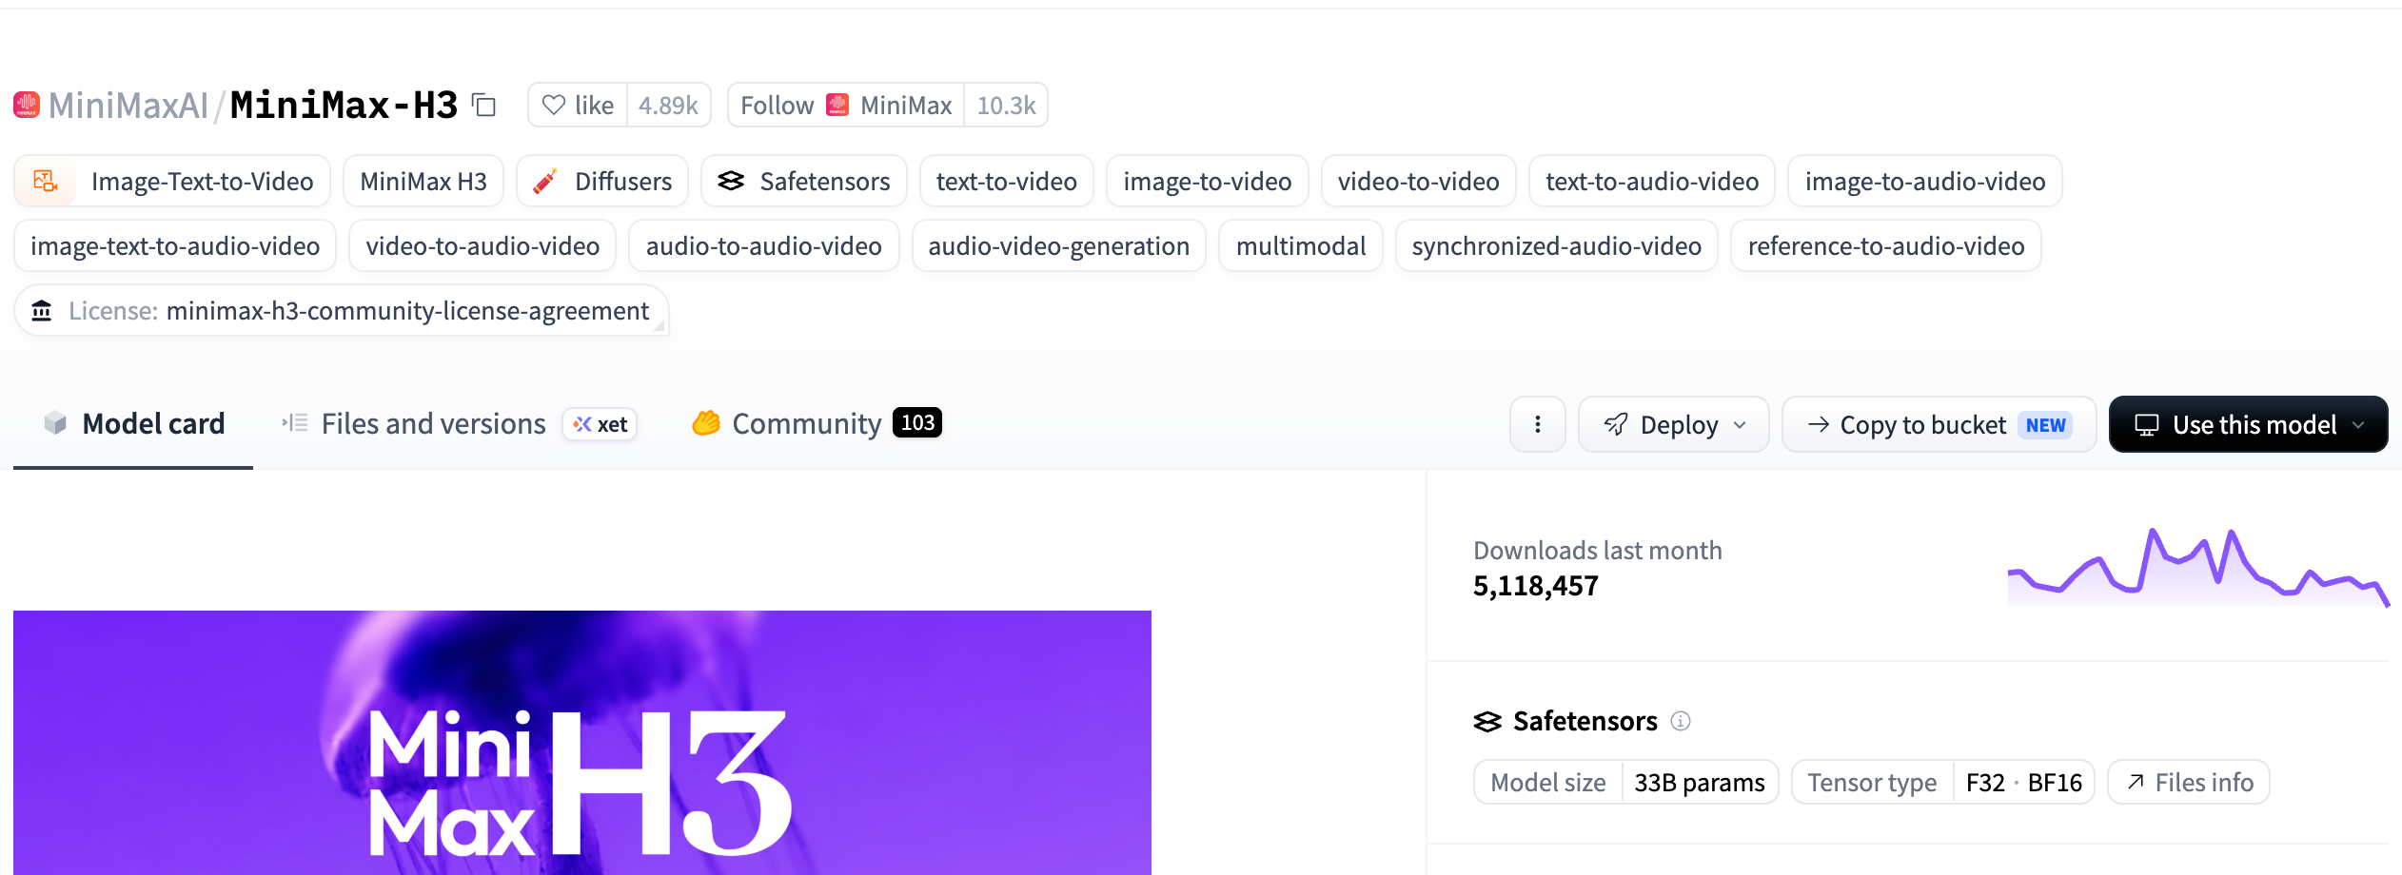The height and width of the screenshot is (875, 2402).
Task: Click the xet storage badge
Action: coord(600,424)
